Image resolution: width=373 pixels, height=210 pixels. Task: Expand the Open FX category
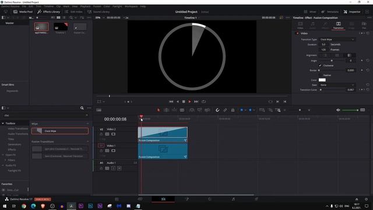click(3, 155)
